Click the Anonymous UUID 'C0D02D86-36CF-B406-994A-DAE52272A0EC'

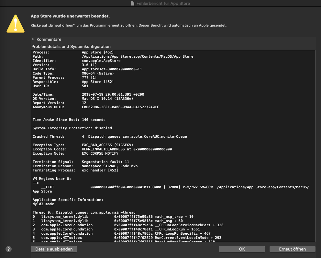(x=120, y=107)
